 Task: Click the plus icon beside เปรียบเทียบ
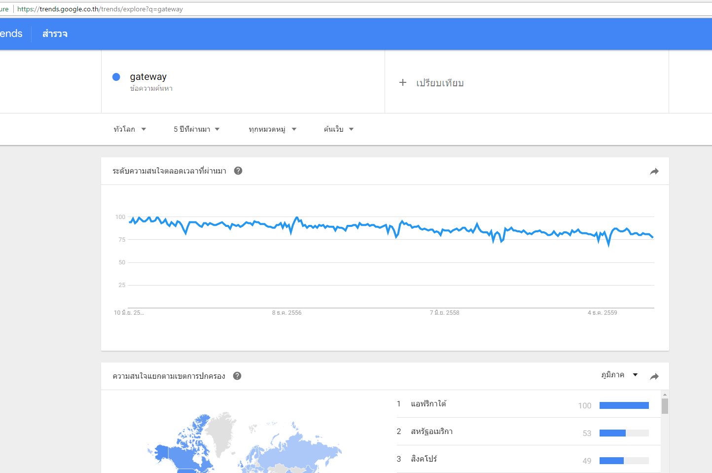403,82
